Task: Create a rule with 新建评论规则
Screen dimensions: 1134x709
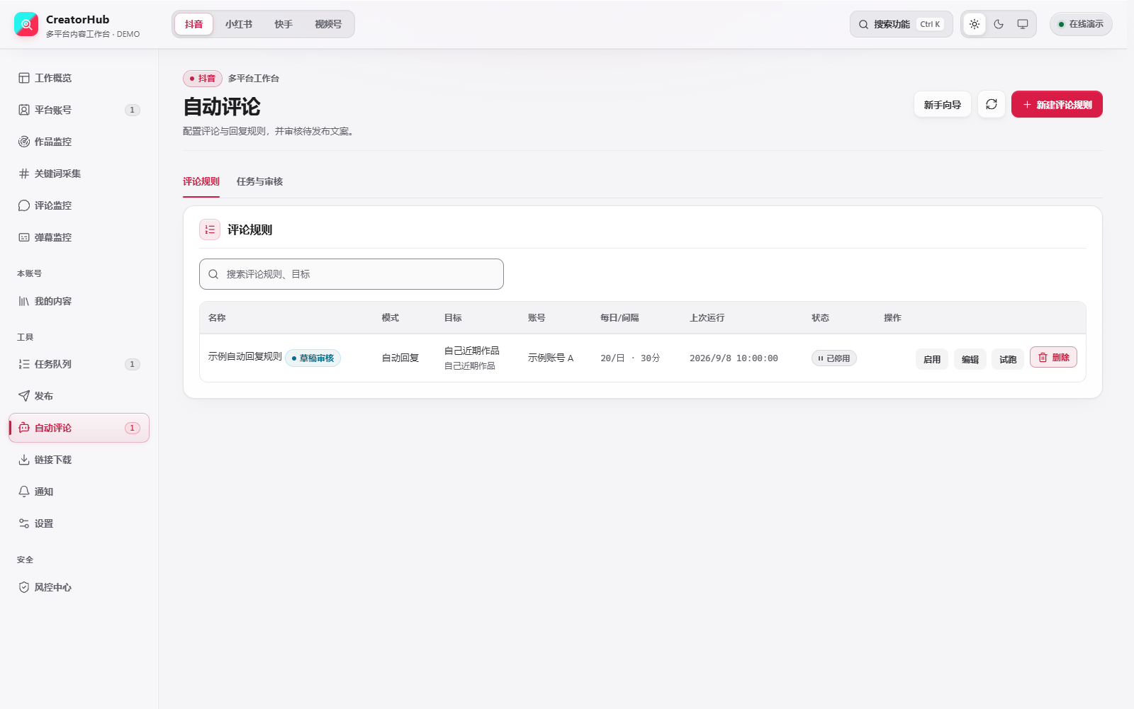Action: [x=1057, y=104]
